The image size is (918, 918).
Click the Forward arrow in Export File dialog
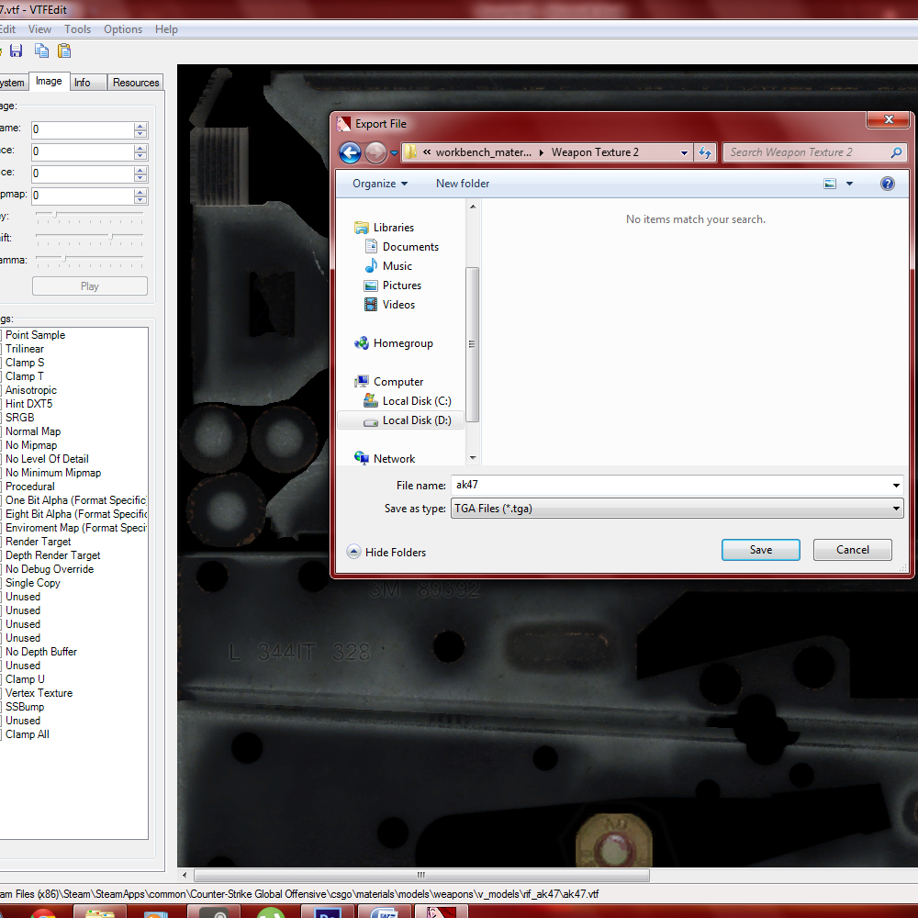pos(375,152)
